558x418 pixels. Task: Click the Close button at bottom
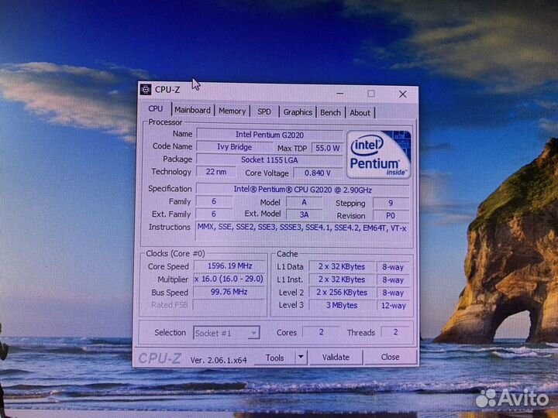[x=390, y=357]
